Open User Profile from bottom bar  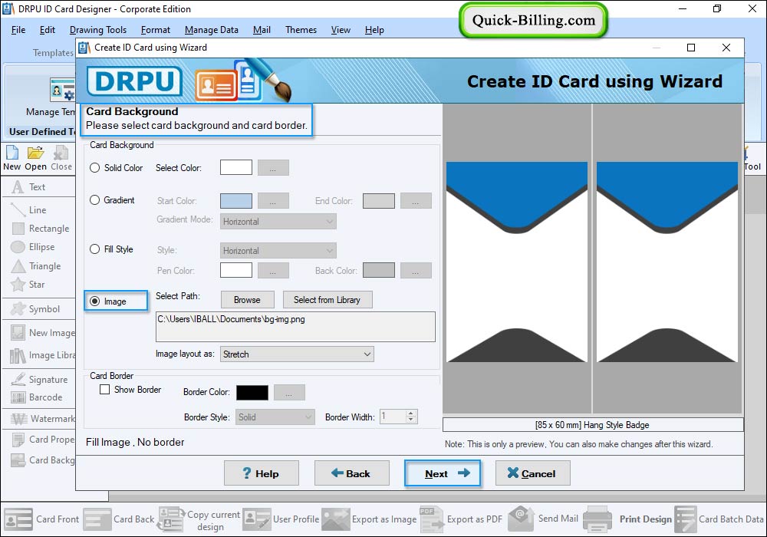(x=281, y=519)
